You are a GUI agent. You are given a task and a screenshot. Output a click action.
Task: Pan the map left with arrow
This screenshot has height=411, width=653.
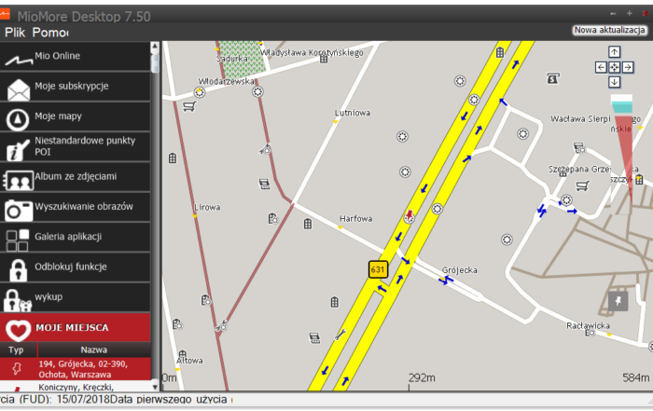[x=601, y=67]
